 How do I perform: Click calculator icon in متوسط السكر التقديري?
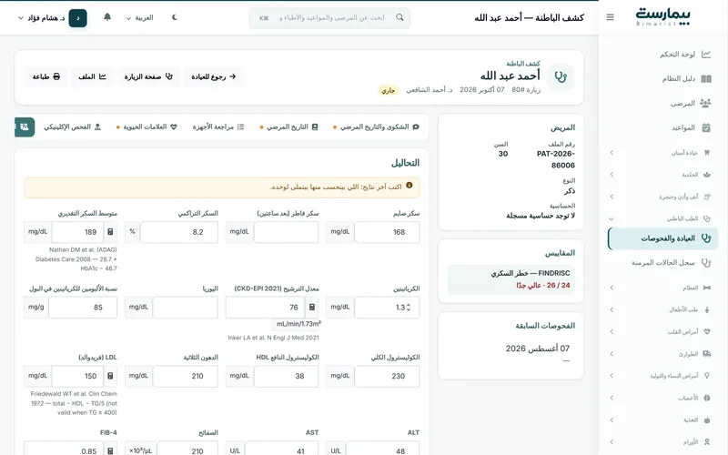110,232
